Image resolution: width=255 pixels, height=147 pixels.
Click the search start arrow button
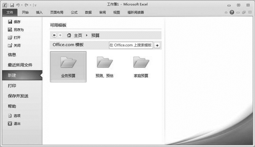tap(157, 45)
